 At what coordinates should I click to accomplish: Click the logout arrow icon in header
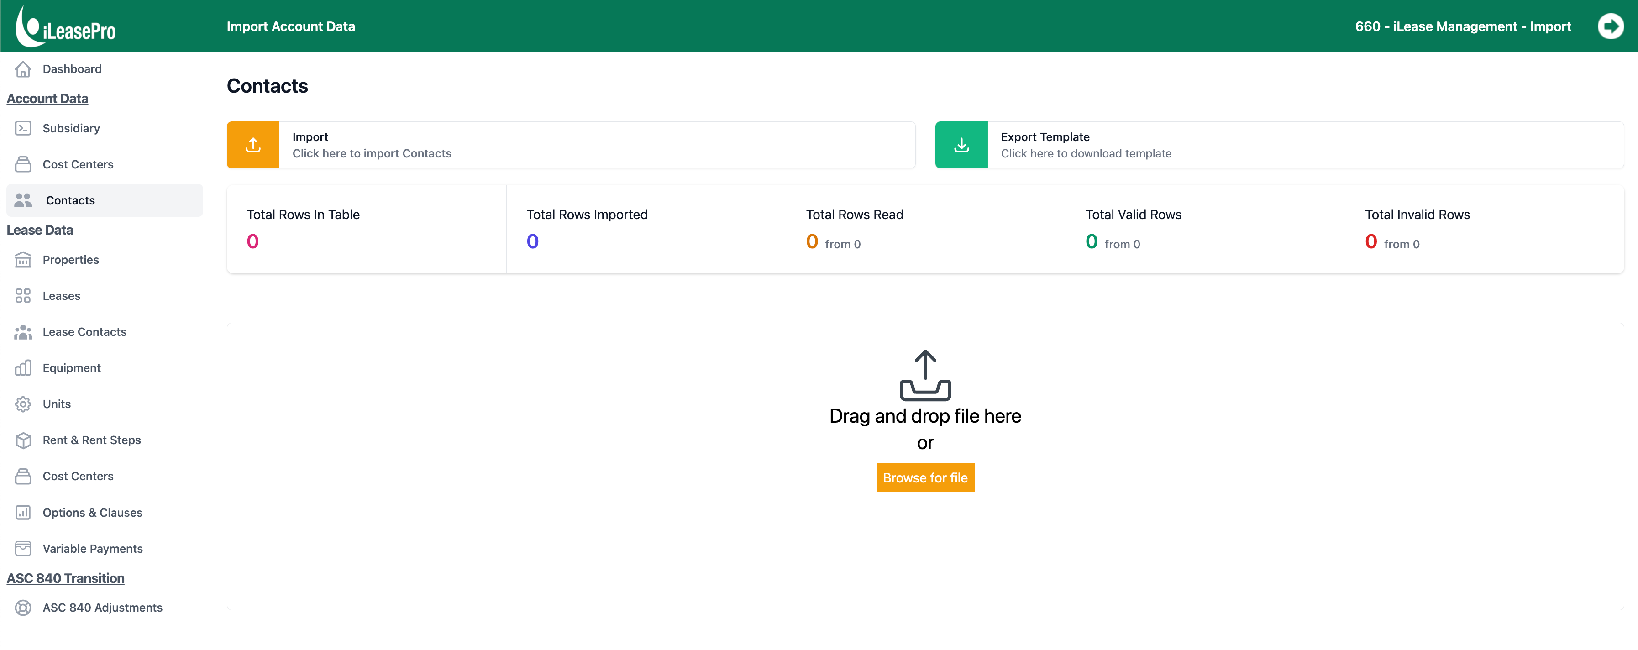click(x=1610, y=26)
